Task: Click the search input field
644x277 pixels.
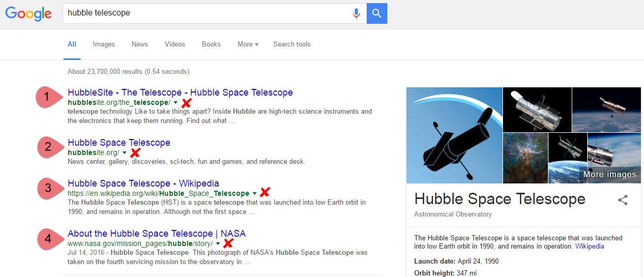Action: (207, 13)
